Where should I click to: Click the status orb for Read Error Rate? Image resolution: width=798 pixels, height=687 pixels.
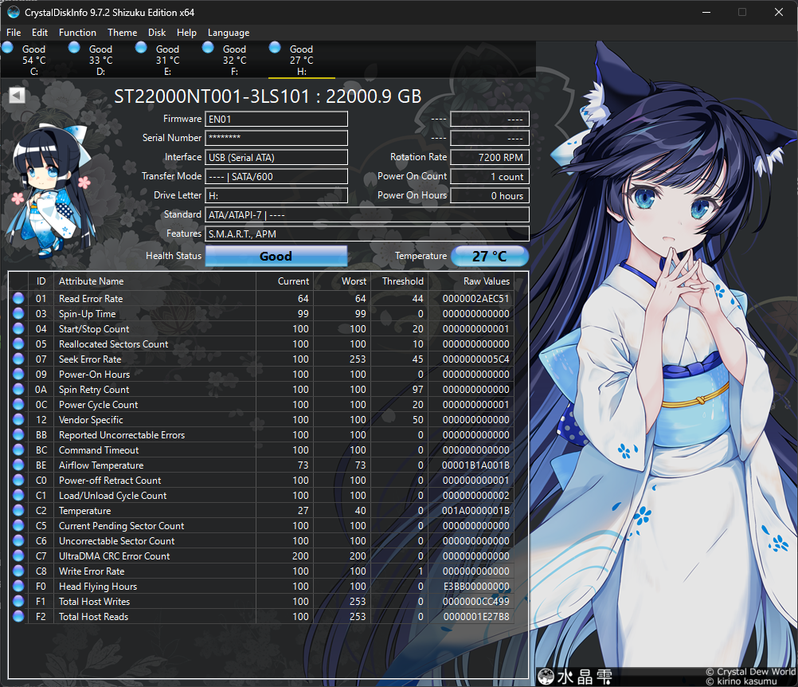[18, 299]
